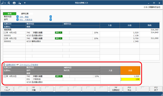Maximize the 現金出納帳入力 window
163x96 pixels.
point(154,3)
